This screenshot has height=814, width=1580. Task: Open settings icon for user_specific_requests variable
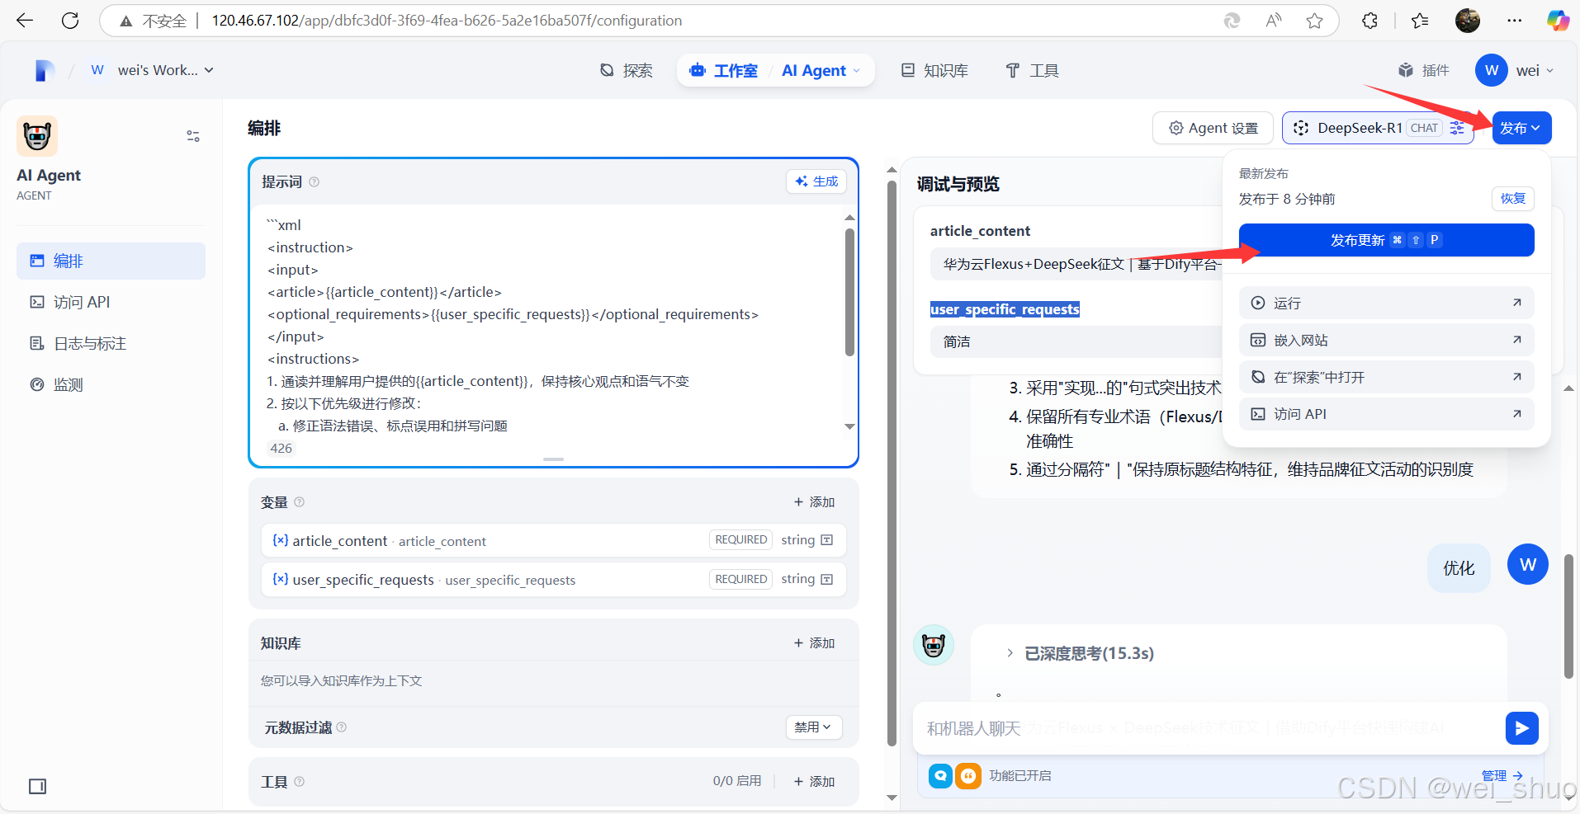point(827,579)
